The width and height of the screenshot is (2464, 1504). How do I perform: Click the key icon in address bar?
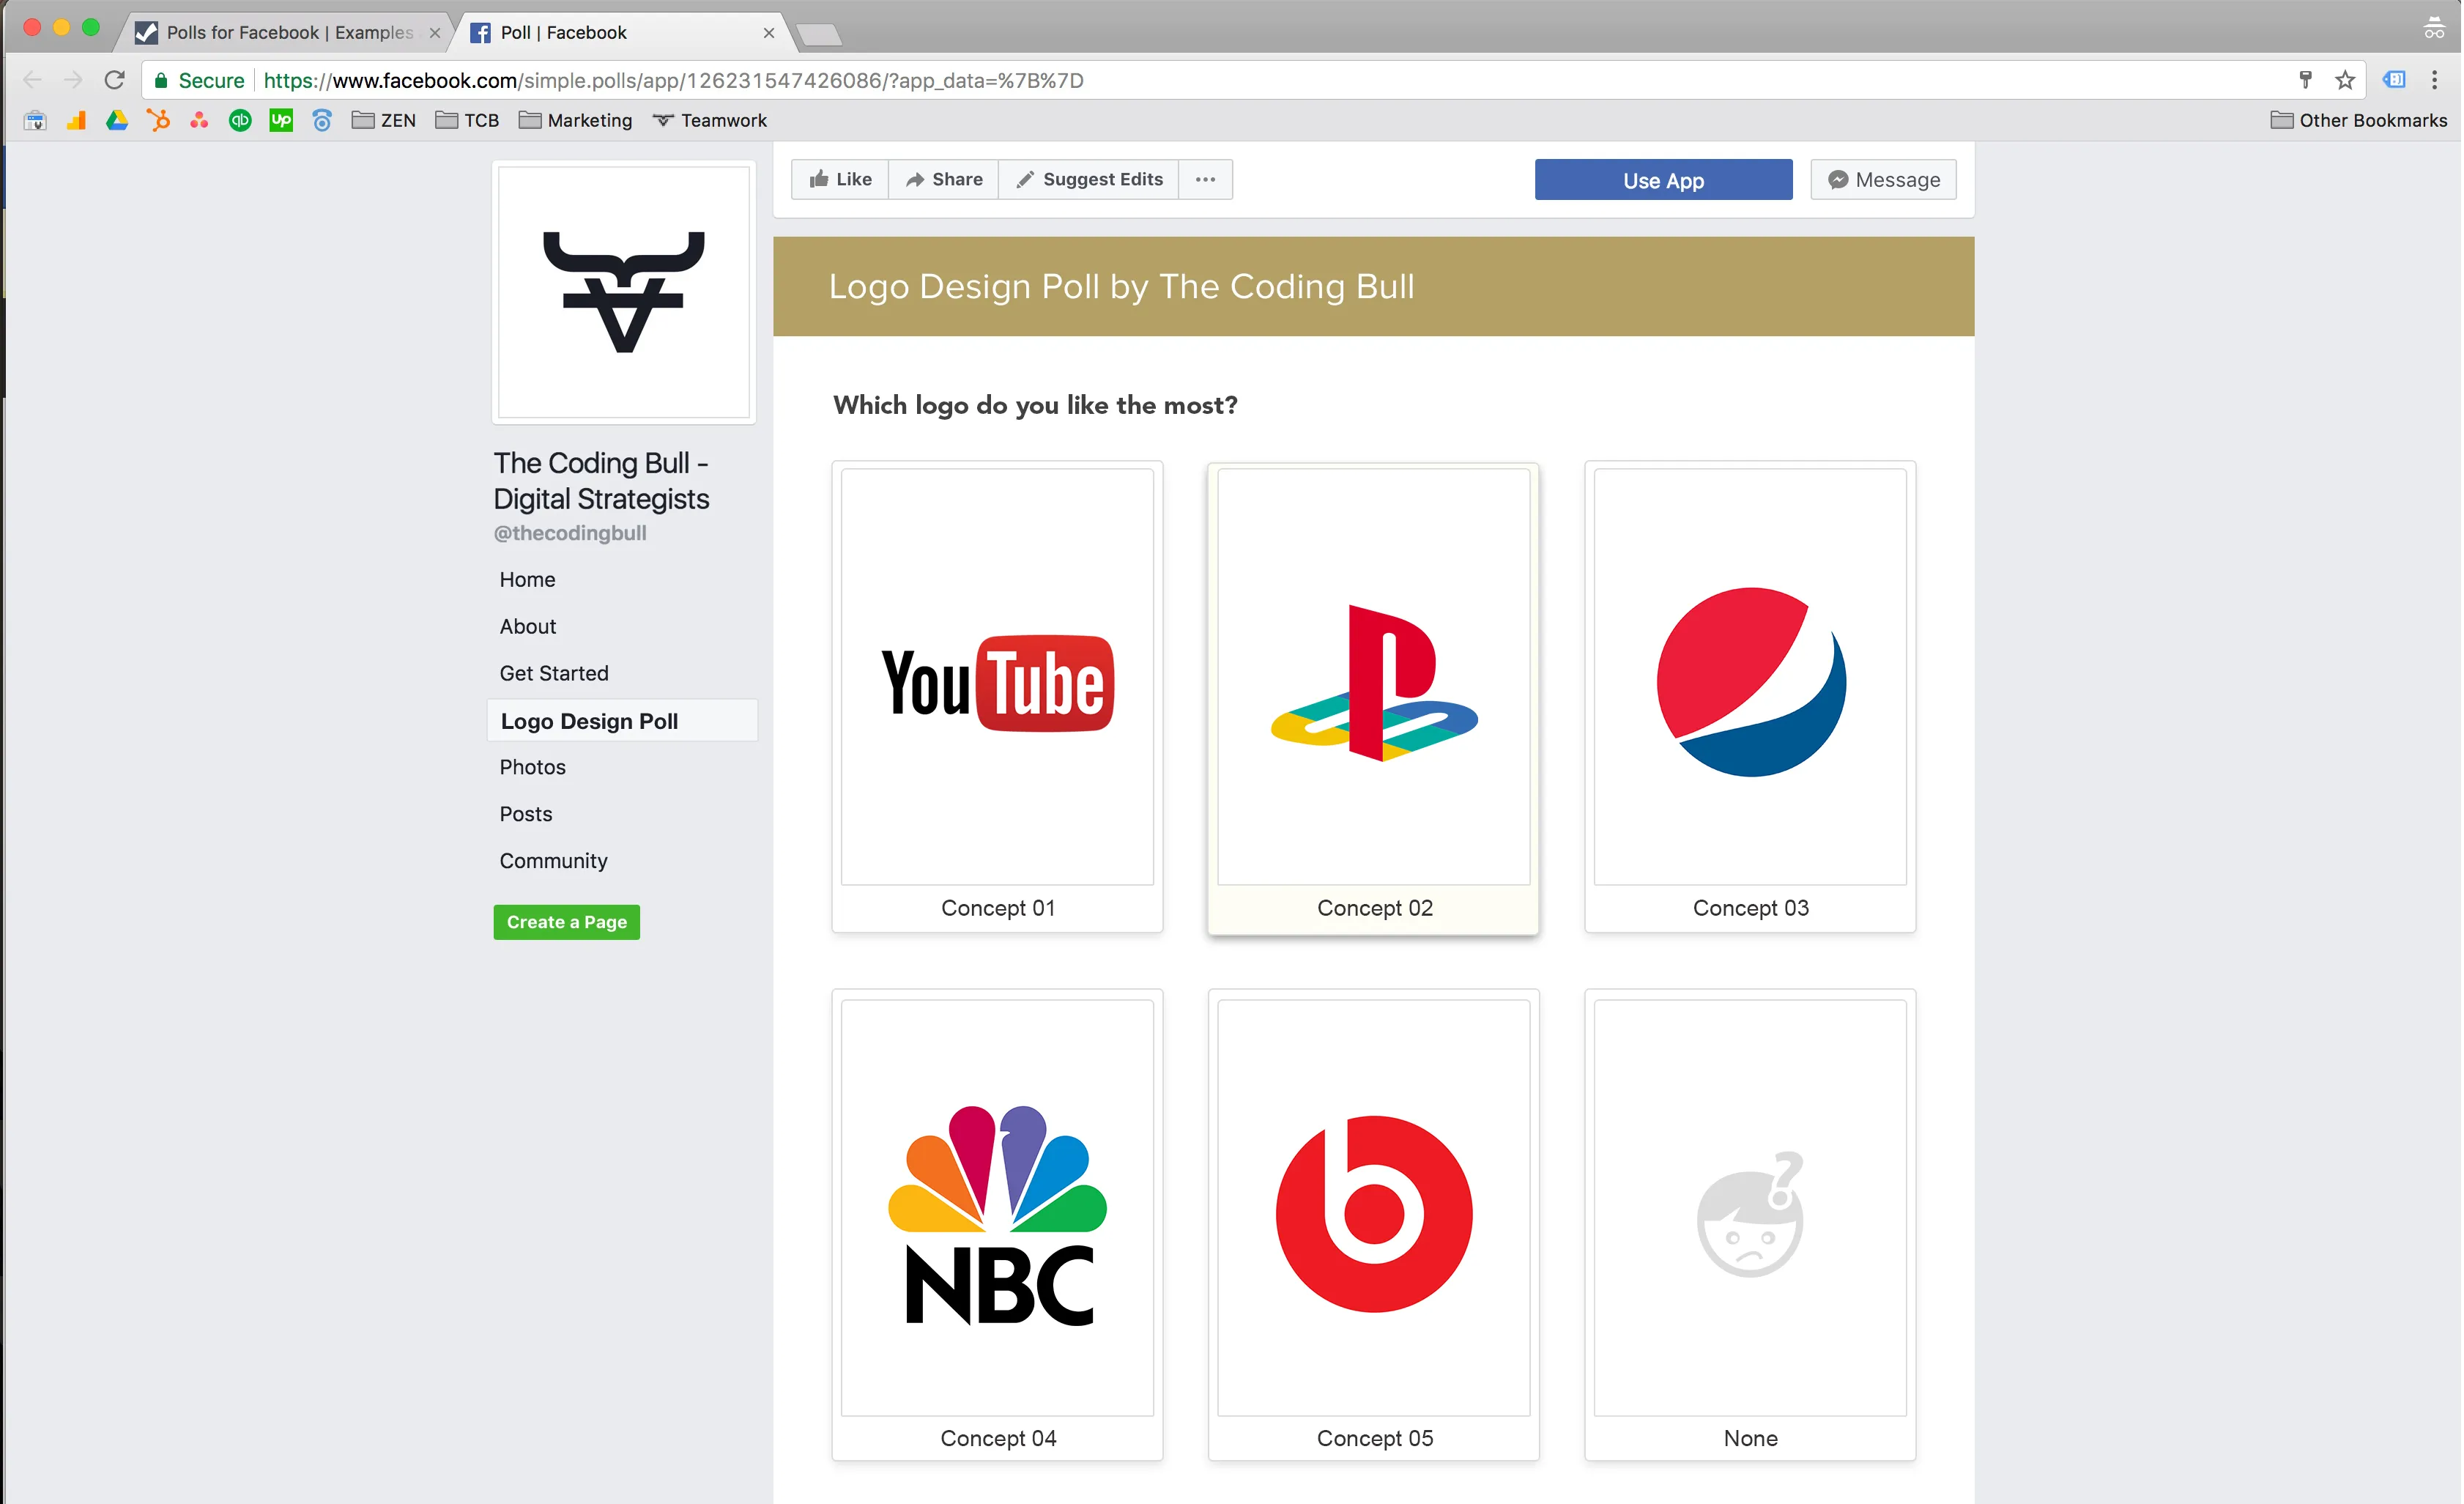click(x=2305, y=80)
